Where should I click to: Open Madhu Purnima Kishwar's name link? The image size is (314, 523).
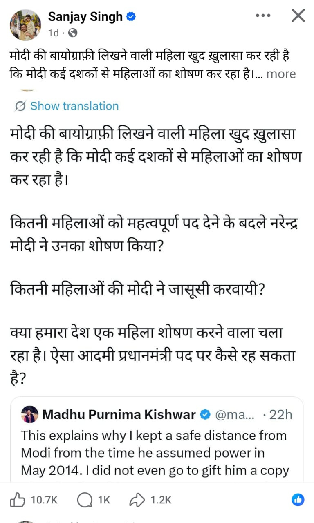tap(119, 415)
